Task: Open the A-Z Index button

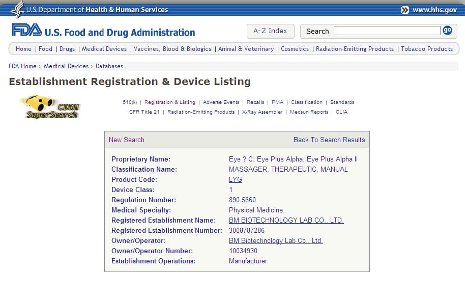Action: coord(271,31)
